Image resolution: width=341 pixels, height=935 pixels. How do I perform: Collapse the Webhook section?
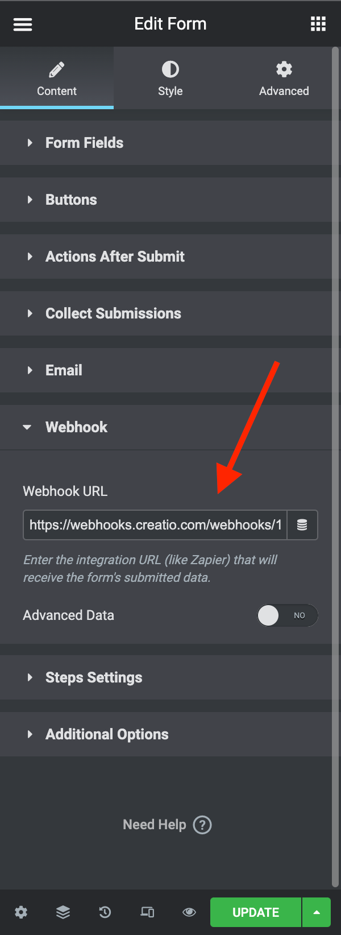pyautogui.click(x=166, y=427)
